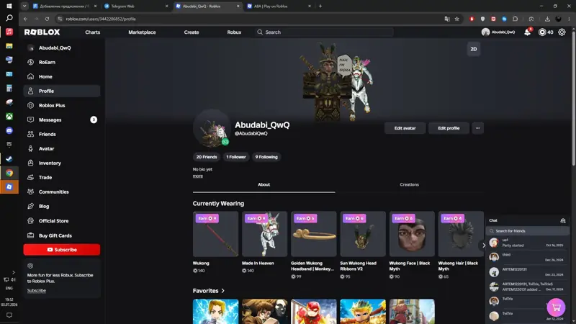The height and width of the screenshot is (324, 576).
Task: Switch to Telegram Web browser tab
Action: 135,6
